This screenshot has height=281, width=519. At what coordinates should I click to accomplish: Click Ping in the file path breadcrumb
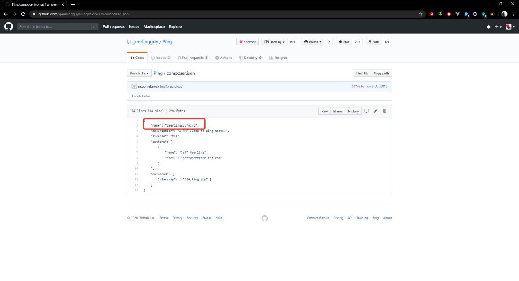(x=158, y=73)
